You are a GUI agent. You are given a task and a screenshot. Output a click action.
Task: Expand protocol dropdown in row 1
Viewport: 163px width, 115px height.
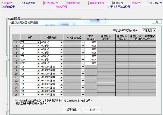pyautogui.click(x=38, y=42)
